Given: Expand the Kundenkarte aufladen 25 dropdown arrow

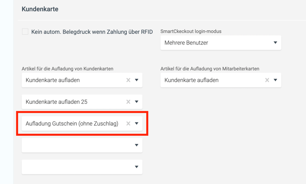Looking at the screenshot, I should [137, 102].
